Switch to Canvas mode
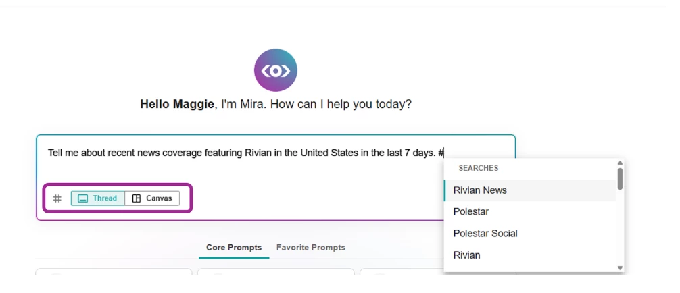The height and width of the screenshot is (293, 680). (152, 198)
